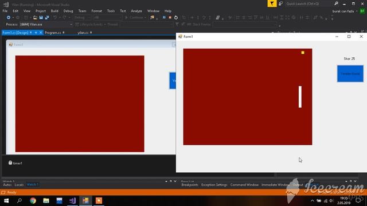This screenshot has width=367, height=206.
Task: Click Visual Studio icon on the taskbar
Action: coord(73,201)
